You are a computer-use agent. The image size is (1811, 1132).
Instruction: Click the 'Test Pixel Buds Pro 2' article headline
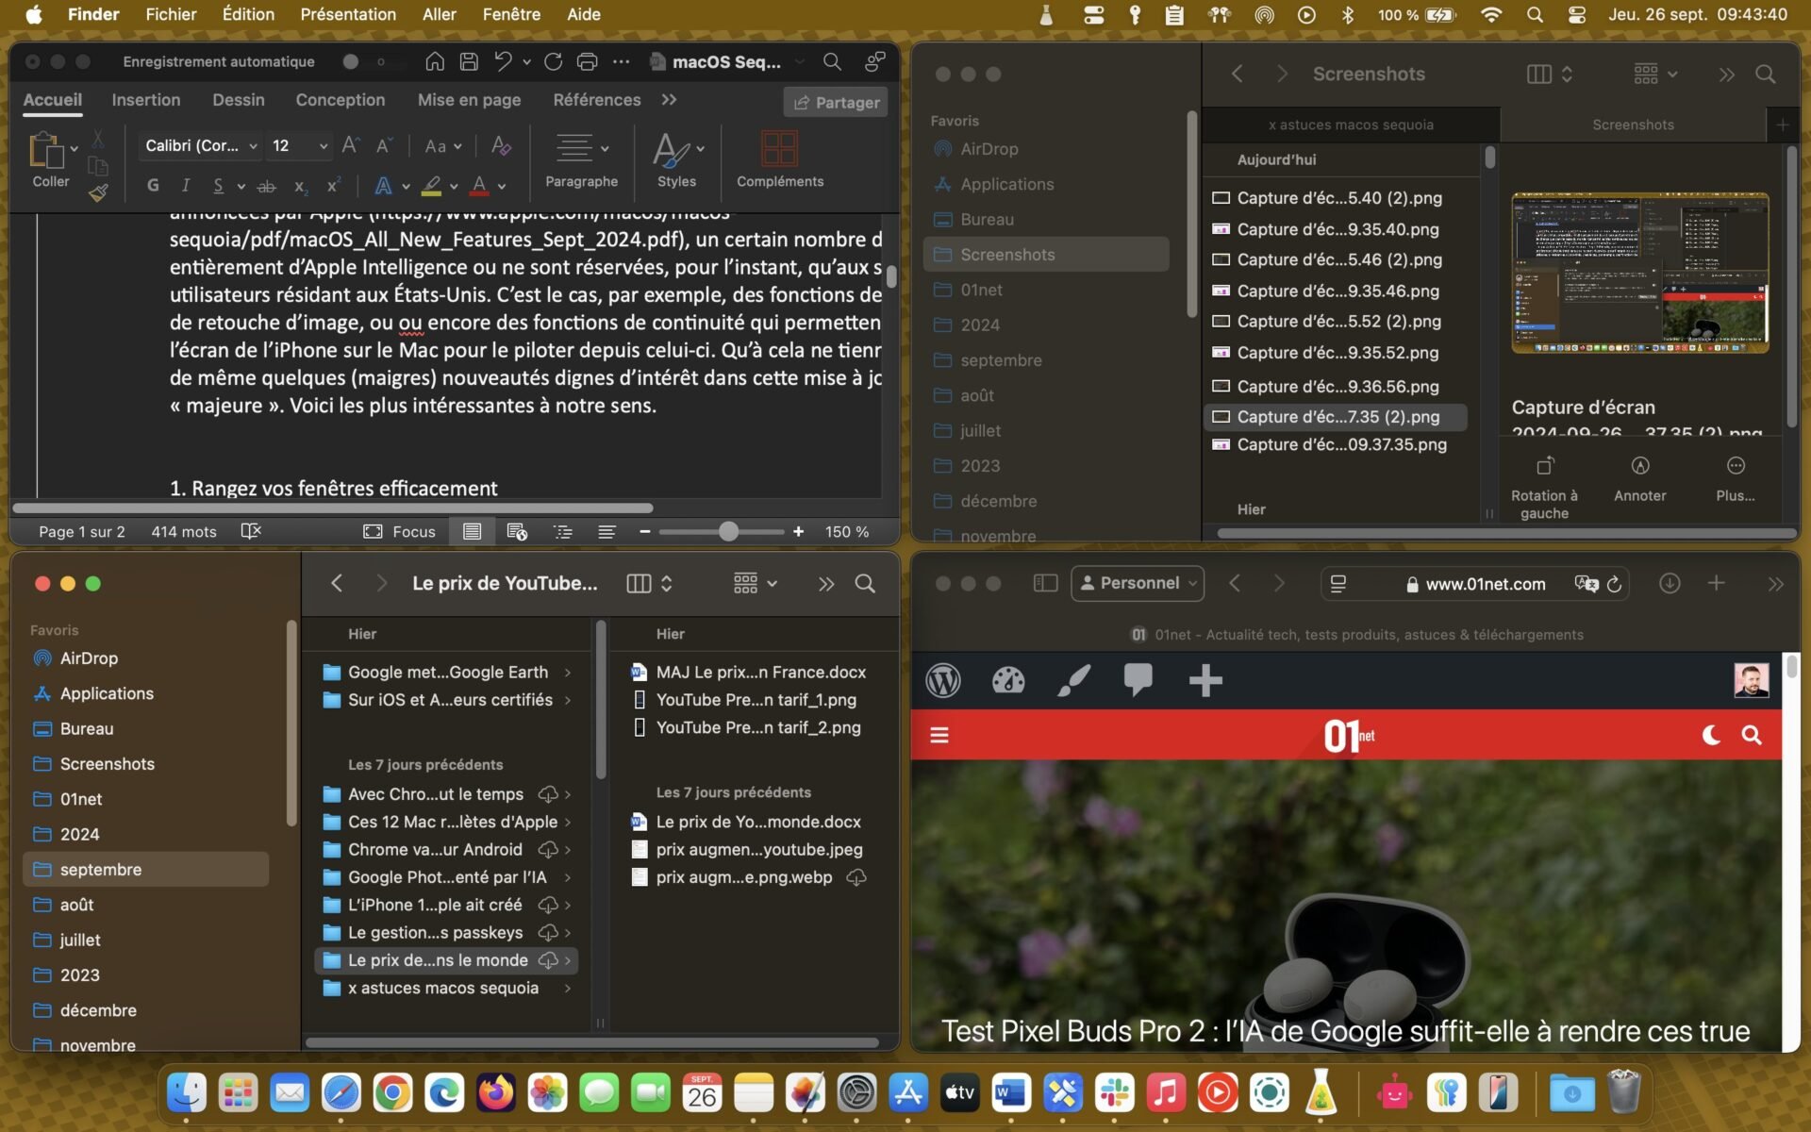click(x=1346, y=1031)
